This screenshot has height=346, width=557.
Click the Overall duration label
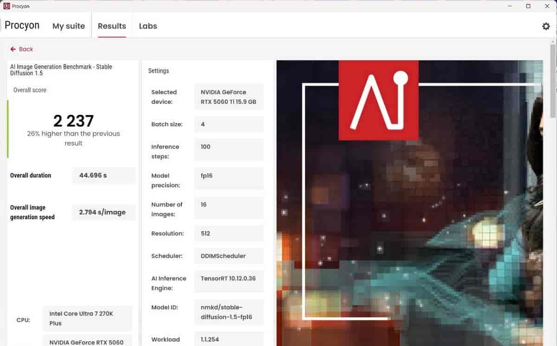click(31, 176)
